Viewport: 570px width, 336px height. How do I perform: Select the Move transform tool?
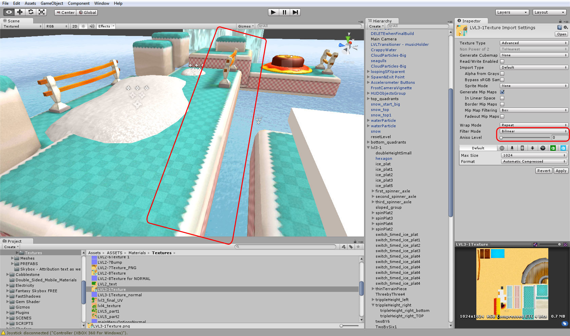(20, 12)
